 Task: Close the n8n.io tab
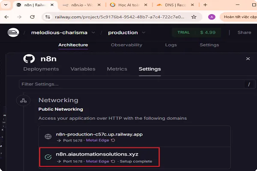99,5
